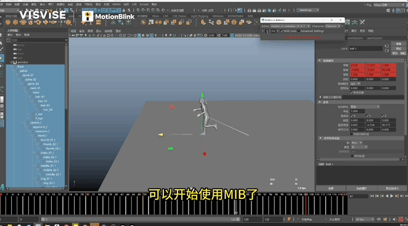Screen dimensions: 408x226
Task: Expand the animBot node in the outliner
Action: tap(11, 62)
